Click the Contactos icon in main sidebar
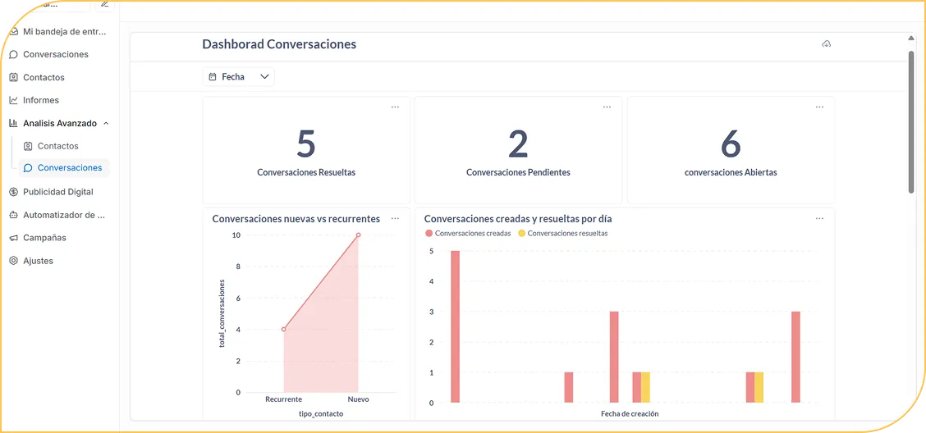Screen dimensions: 926x433 [13, 78]
